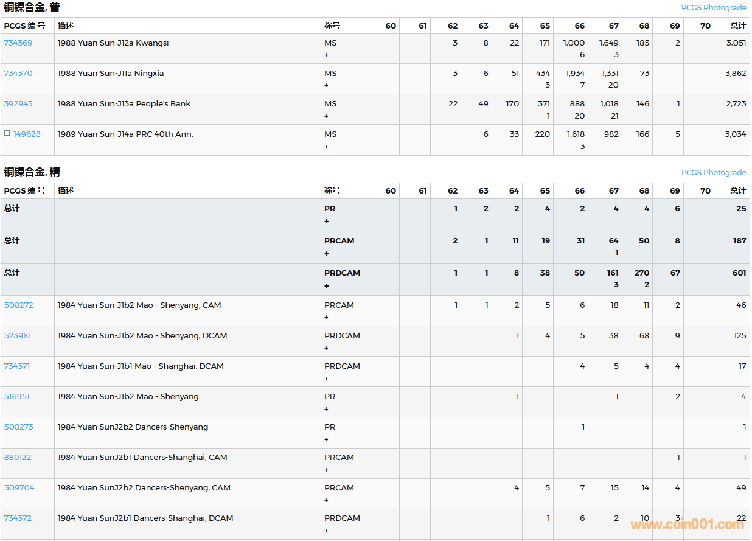The width and height of the screenshot is (752, 541).
Task: Select PCGS number 523981 link
Action: pos(18,336)
